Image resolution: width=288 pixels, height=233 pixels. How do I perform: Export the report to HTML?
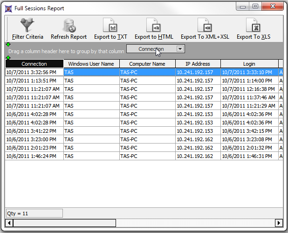(x=153, y=25)
